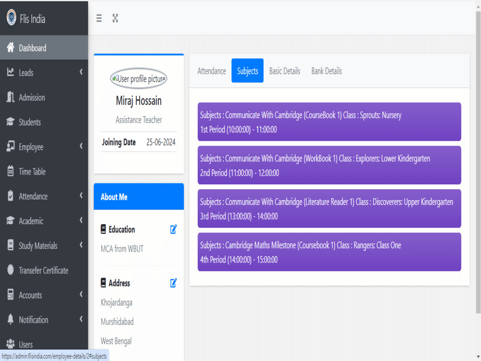Image resolution: width=481 pixels, height=361 pixels.
Task: Click the Leads chart icon
Action: coord(11,72)
